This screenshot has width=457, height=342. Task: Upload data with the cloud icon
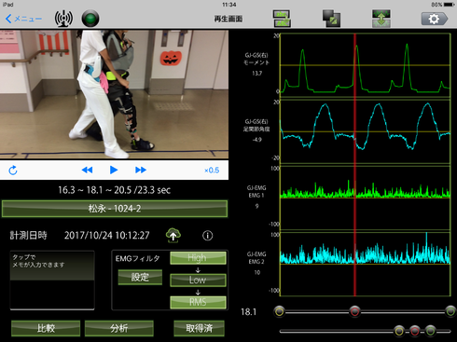(173, 236)
